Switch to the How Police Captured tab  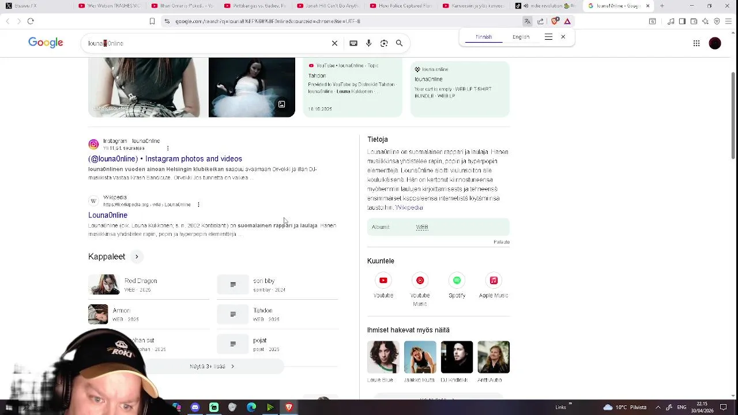tap(402, 6)
